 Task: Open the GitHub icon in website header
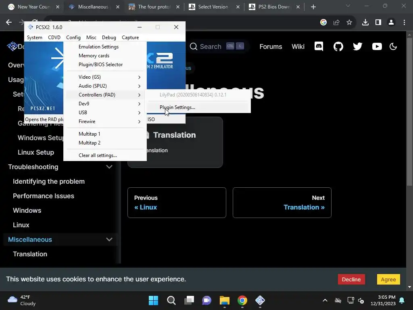click(338, 46)
